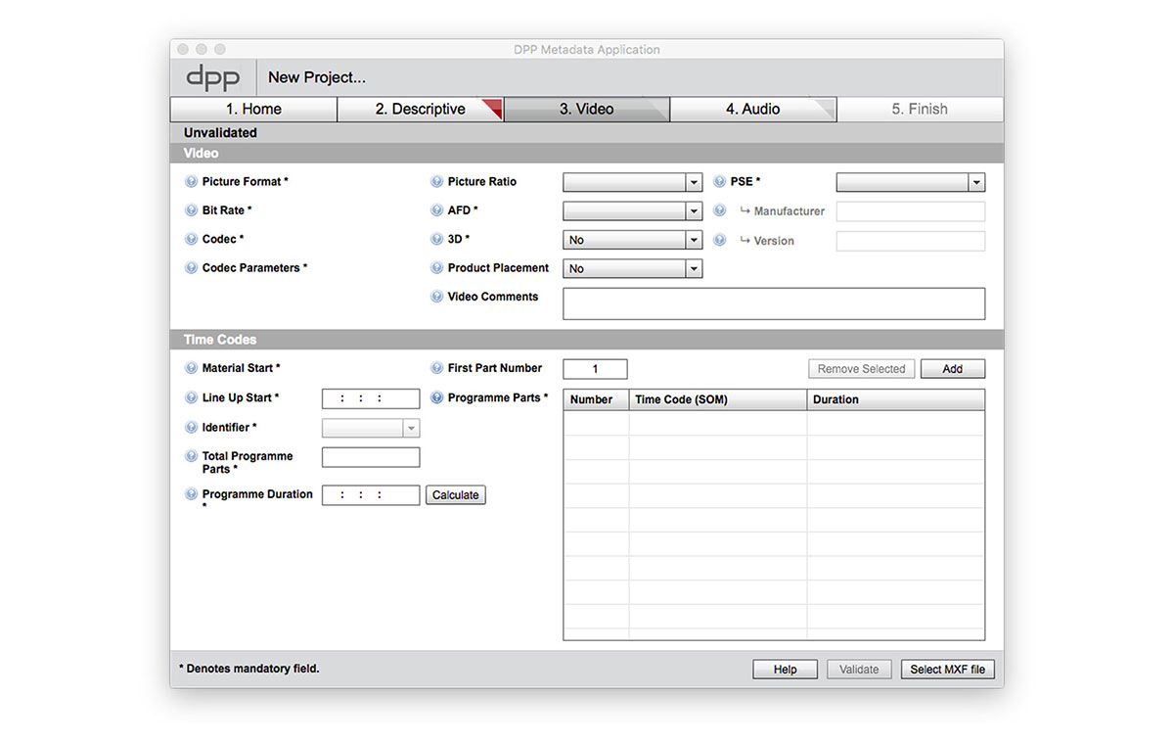1174x742 pixels.
Task: Go to the 4. Audio tab
Action: 752,109
